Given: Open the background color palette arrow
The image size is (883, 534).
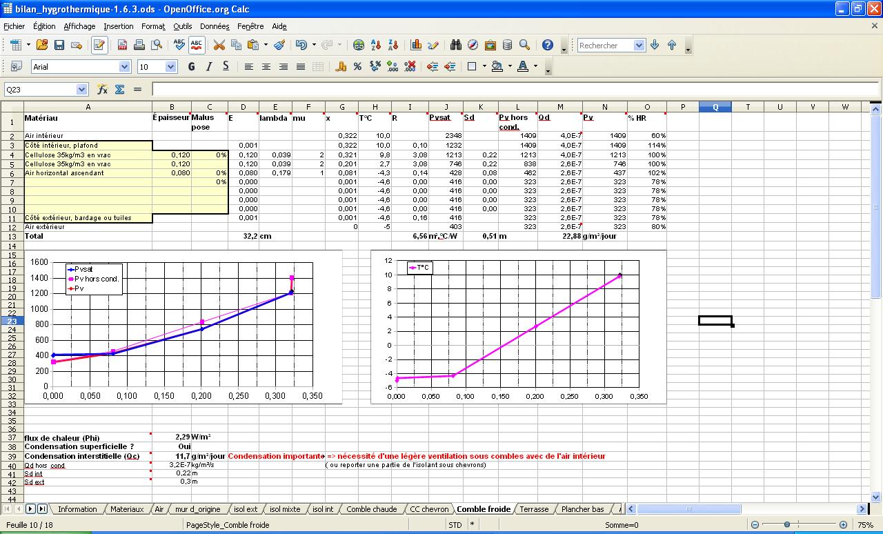Looking at the screenshot, I should point(510,66).
